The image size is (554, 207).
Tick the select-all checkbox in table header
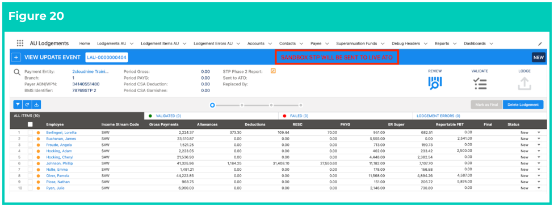tap(31, 124)
